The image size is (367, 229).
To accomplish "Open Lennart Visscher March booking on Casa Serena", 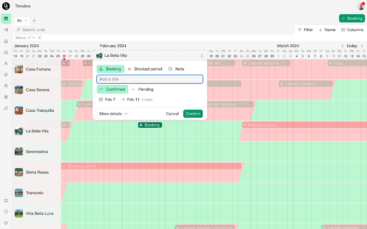I will (306, 84).
